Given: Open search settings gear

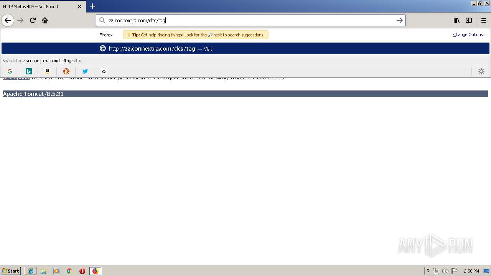Looking at the screenshot, I should (481, 71).
